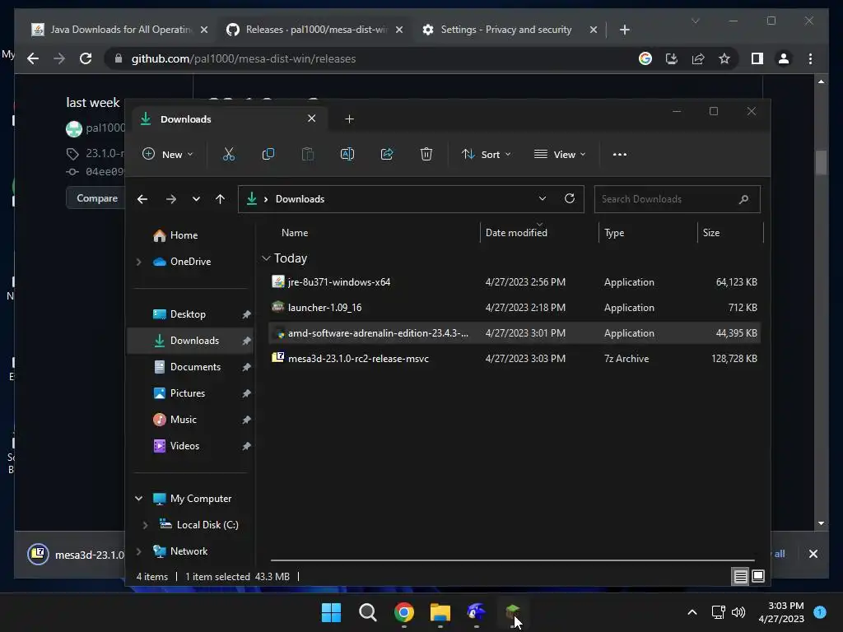Go forward in File Explorer navigation
843x632 pixels.
pyautogui.click(x=171, y=199)
